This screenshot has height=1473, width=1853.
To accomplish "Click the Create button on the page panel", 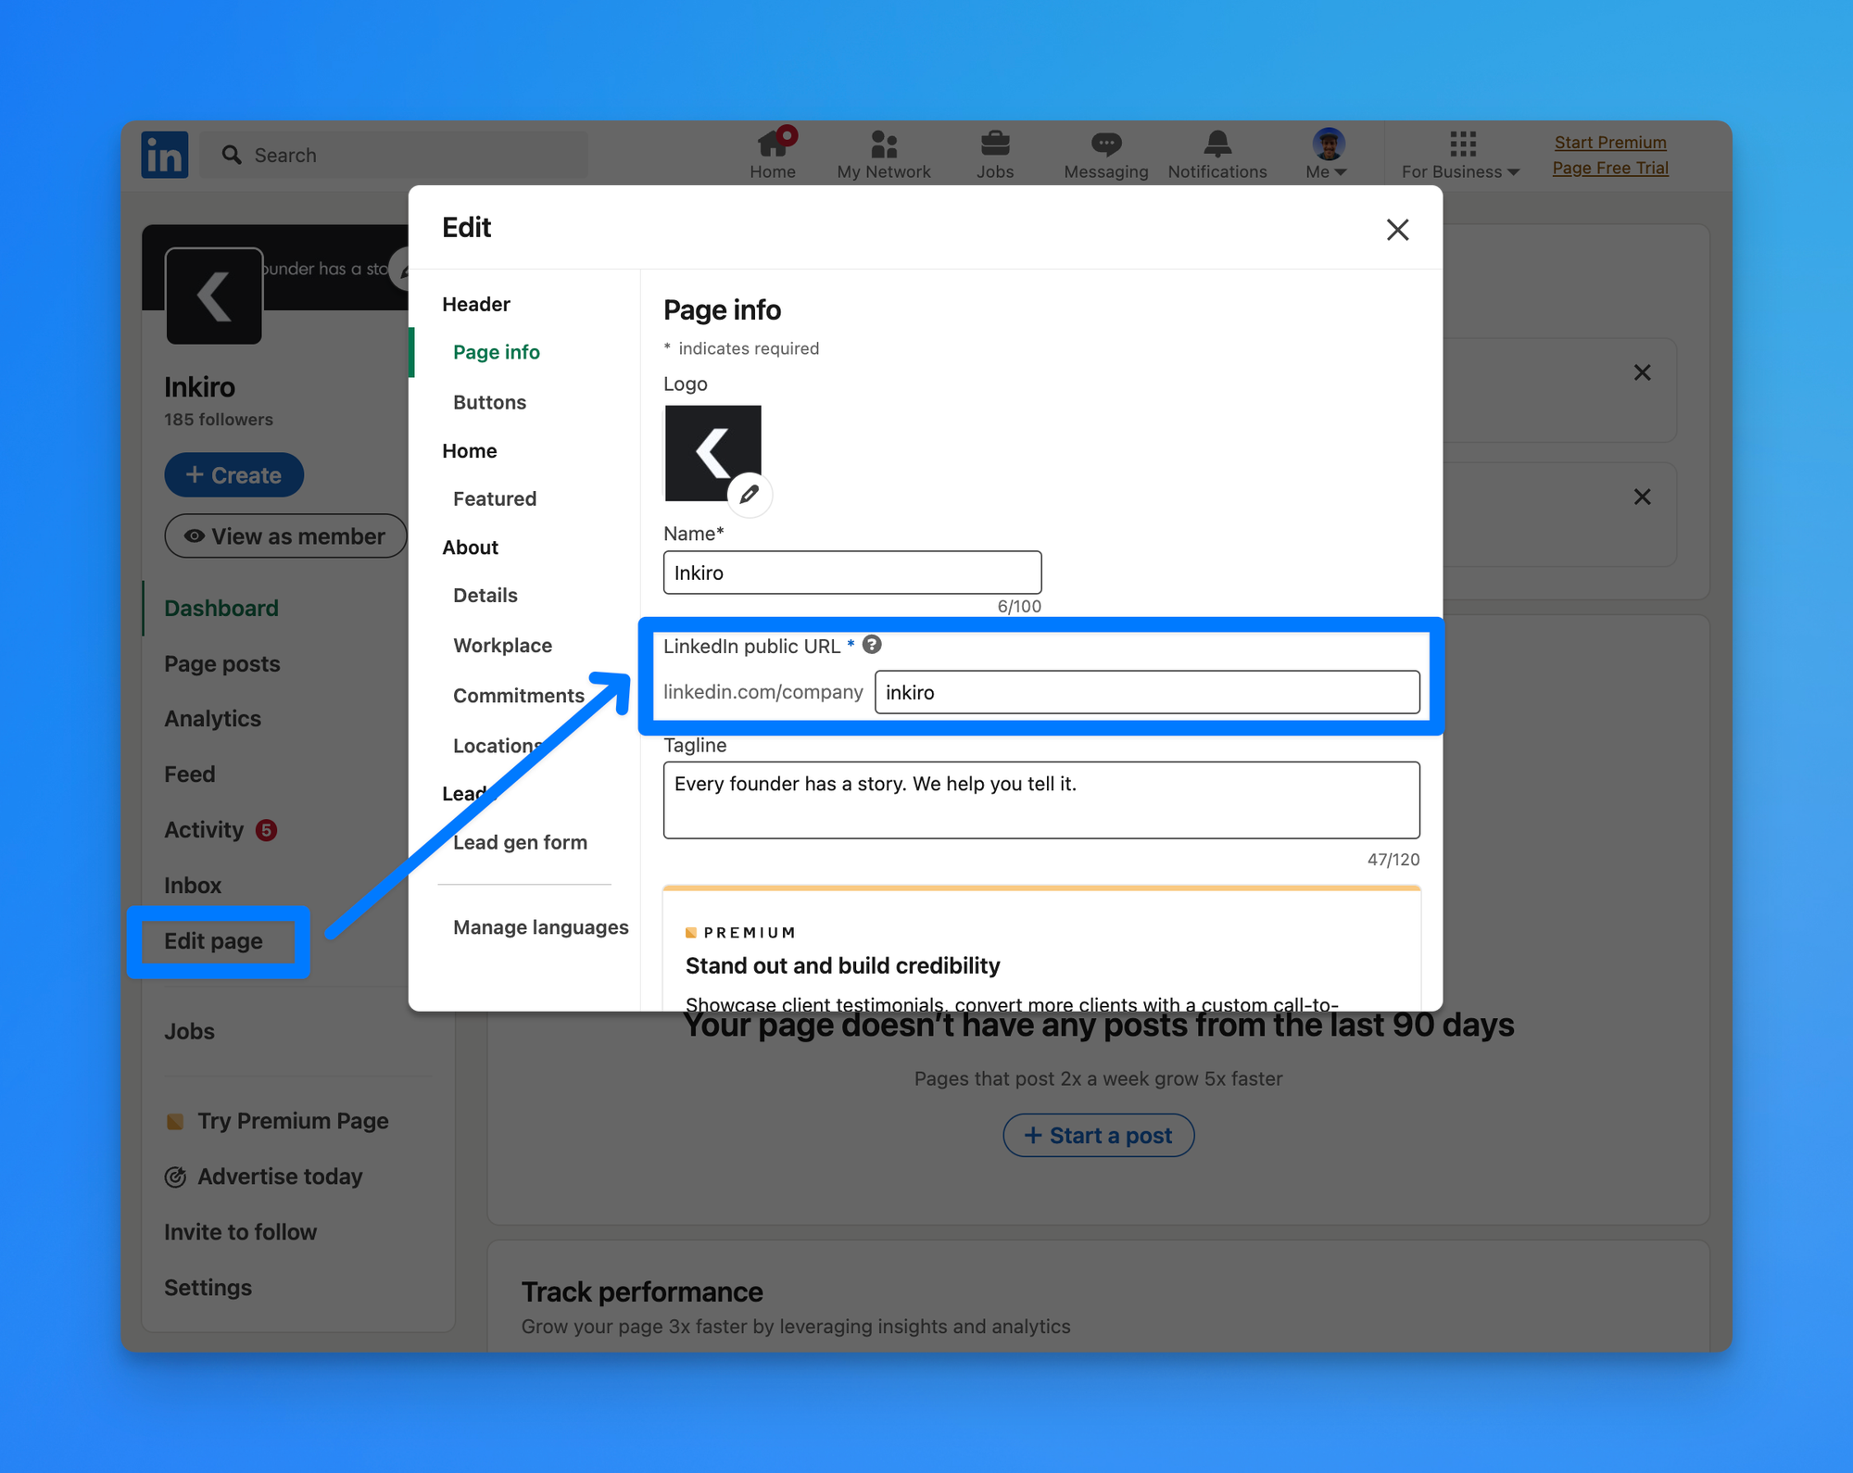I will pyautogui.click(x=233, y=474).
